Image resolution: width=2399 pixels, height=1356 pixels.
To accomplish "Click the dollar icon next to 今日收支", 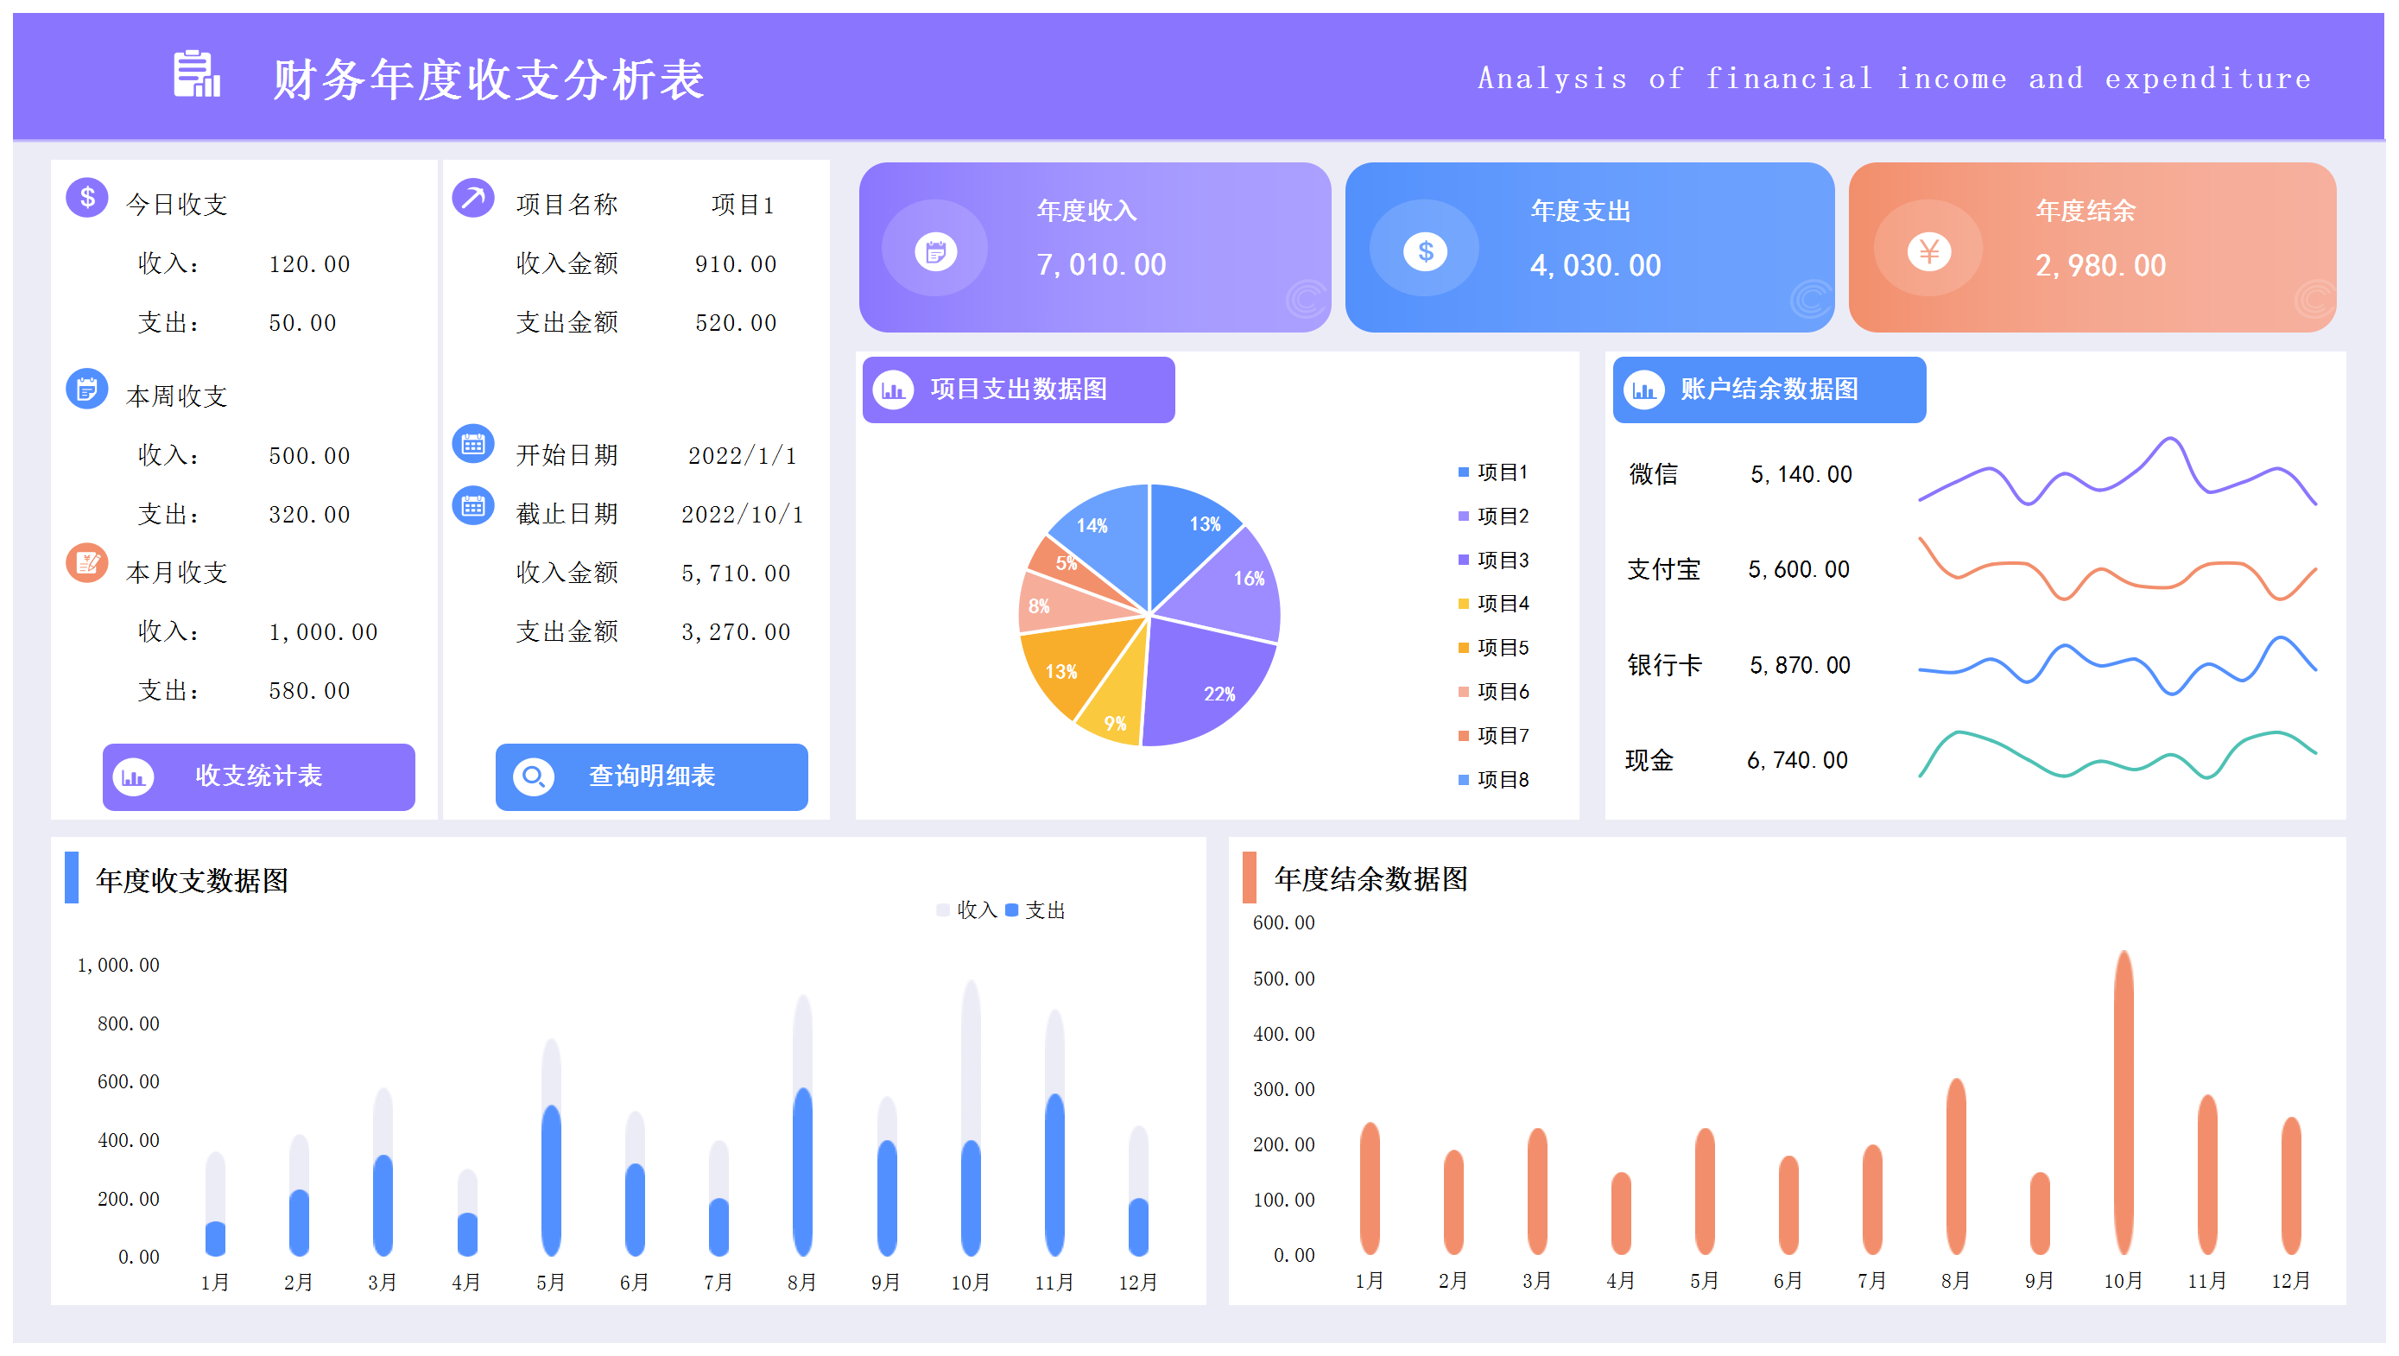I will point(86,198).
